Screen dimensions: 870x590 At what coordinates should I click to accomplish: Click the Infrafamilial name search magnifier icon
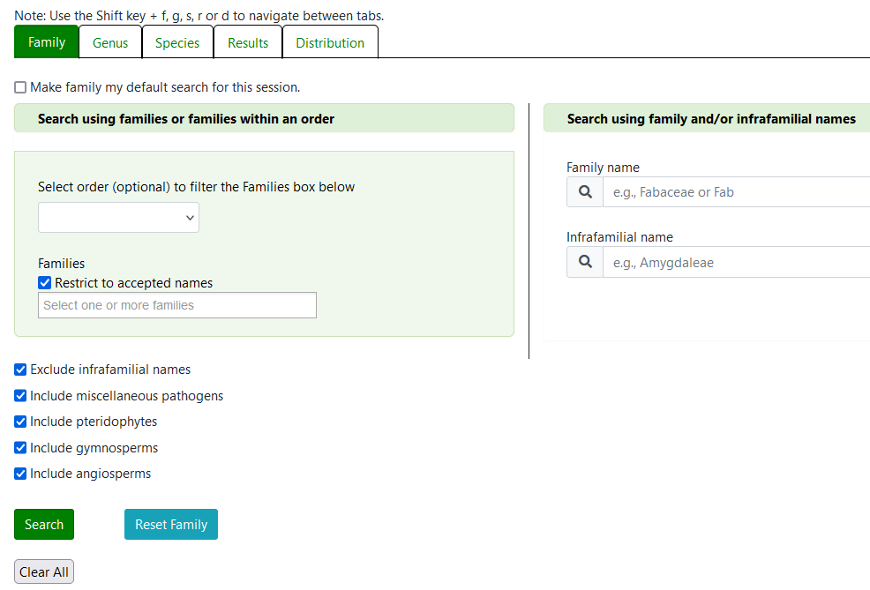point(584,262)
